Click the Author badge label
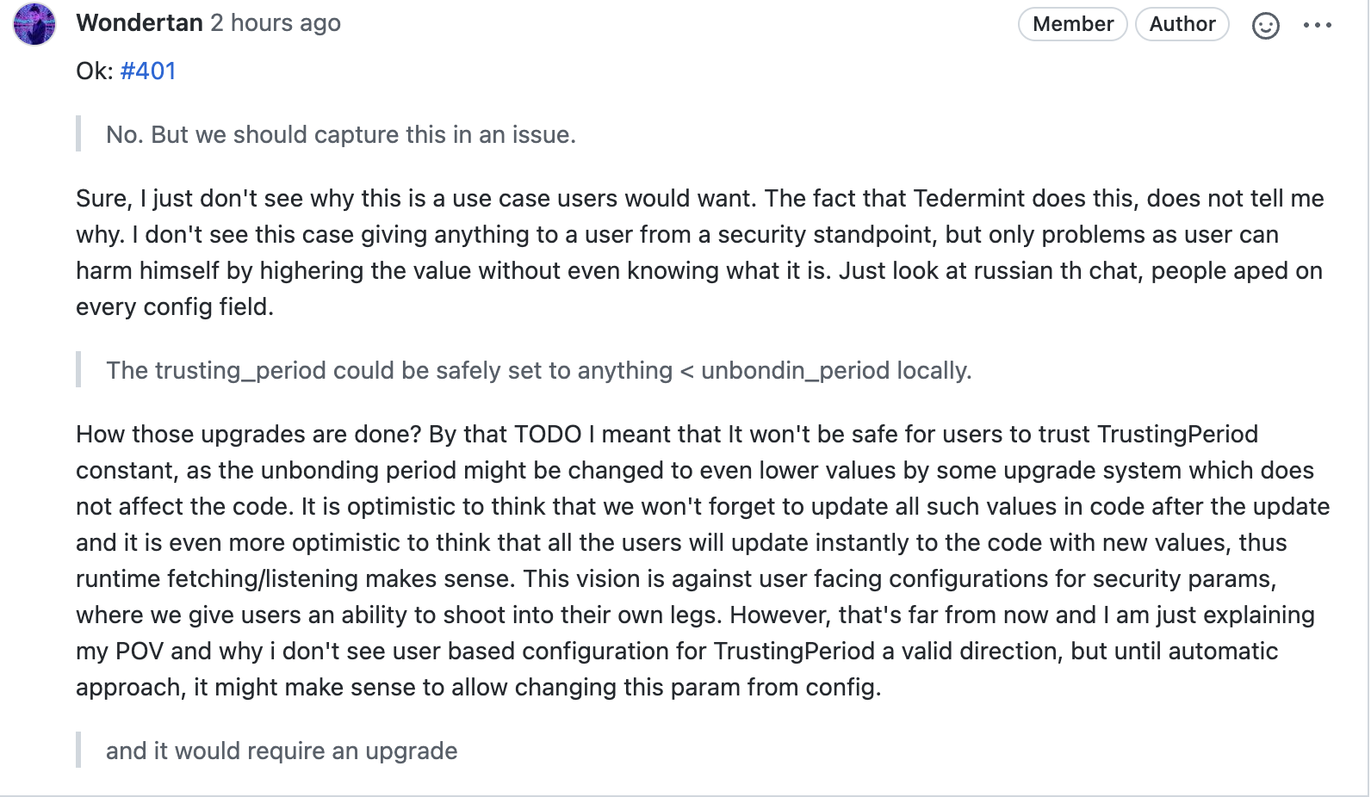Image resolution: width=1371 pixels, height=797 pixels. click(1182, 24)
